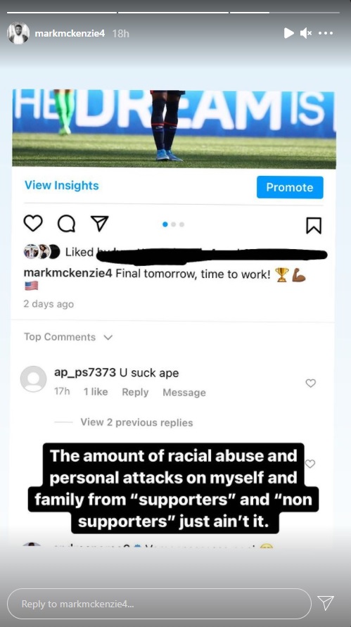Click the blue Promote button
Viewport: 351px width, 627px height.
pos(290,187)
